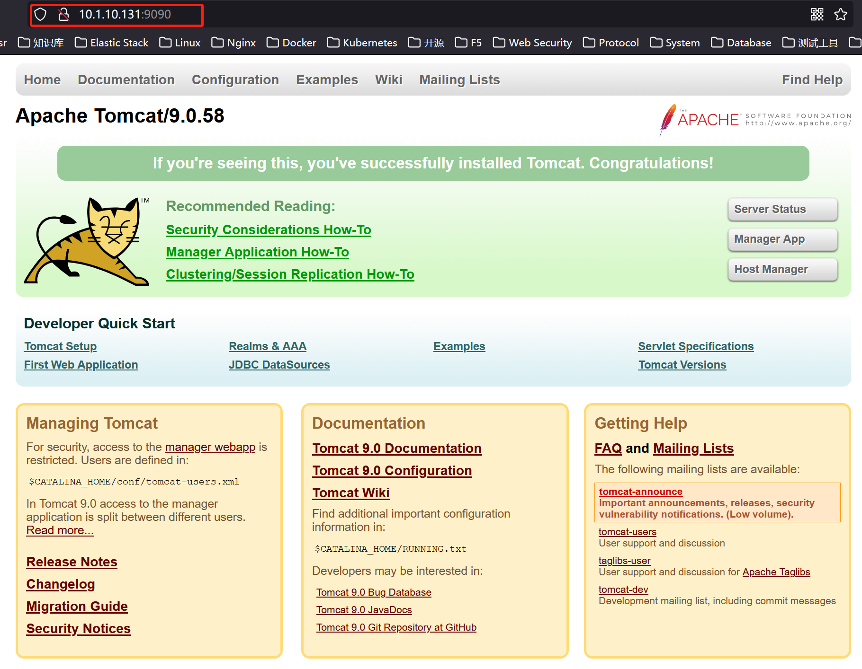
Task: Open Wiki in the navigation bar
Action: point(389,79)
